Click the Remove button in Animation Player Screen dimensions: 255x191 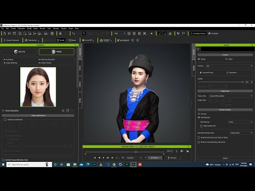pos(173,158)
